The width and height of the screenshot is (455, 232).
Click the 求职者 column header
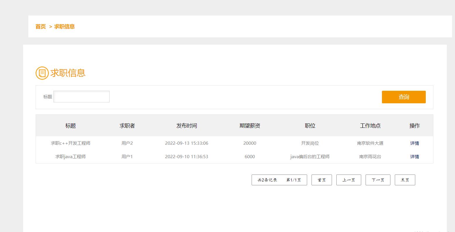[x=127, y=125]
